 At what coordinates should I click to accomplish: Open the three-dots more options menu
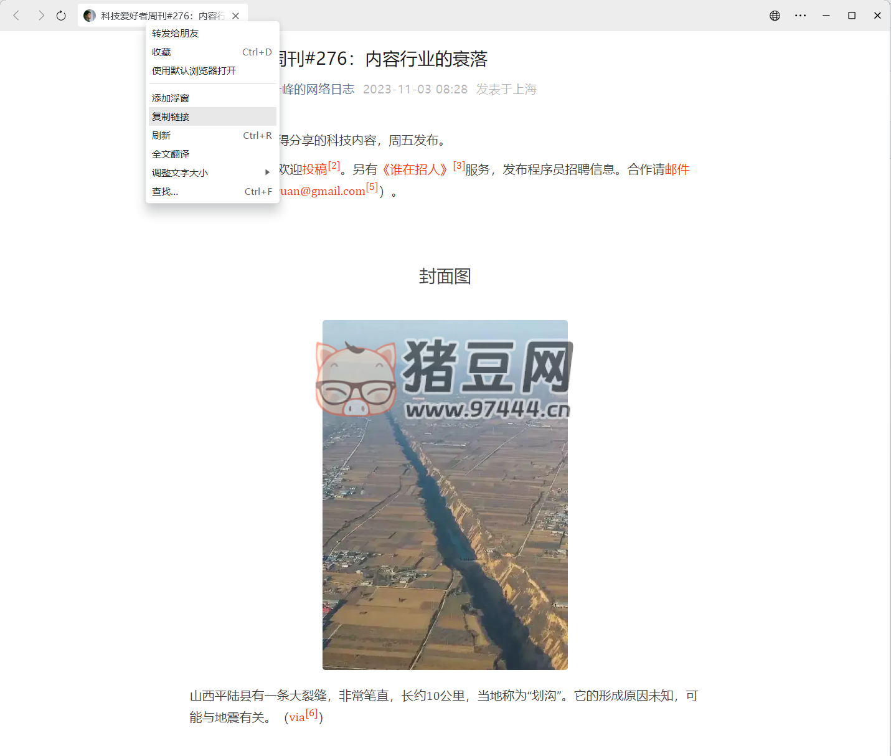point(800,16)
